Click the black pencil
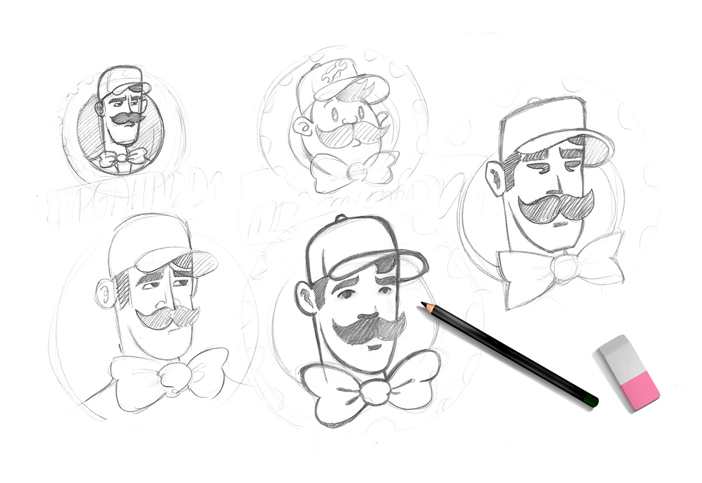The image size is (702, 483). (x=509, y=354)
